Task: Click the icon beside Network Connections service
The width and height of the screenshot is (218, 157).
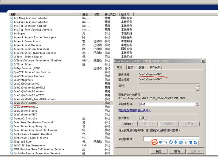Action: 11,41
